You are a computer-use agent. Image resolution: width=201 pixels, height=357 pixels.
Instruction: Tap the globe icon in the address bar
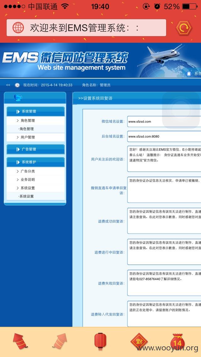click(18, 28)
